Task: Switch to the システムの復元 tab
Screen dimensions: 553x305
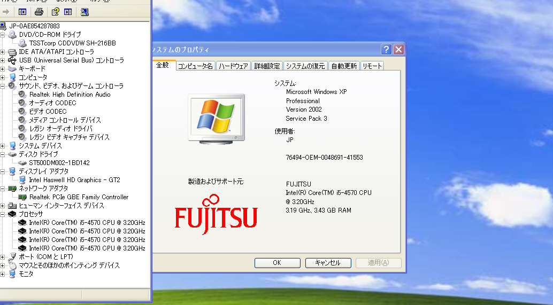Action: (305, 66)
